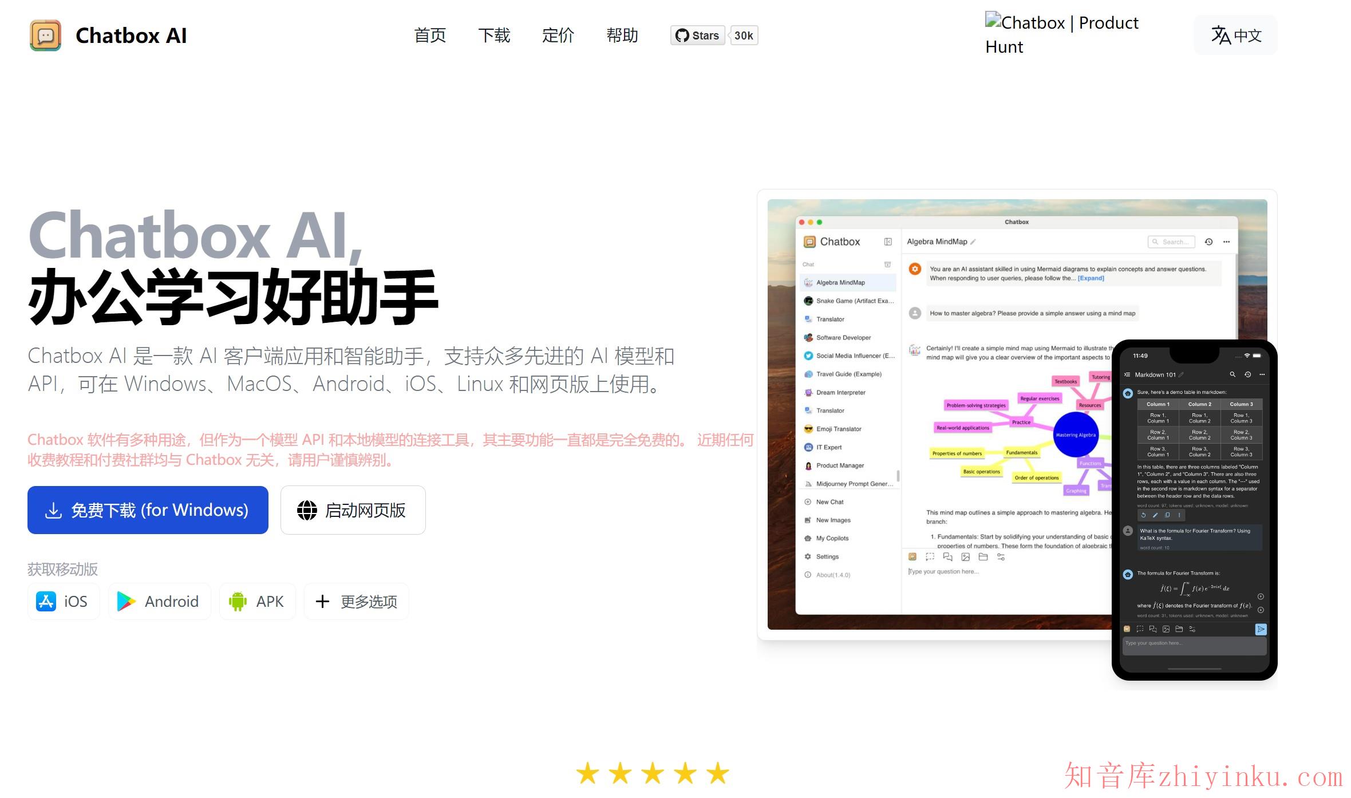Viewport: 1351px width, 798px height.
Task: Click the 30k star count badge
Action: tap(744, 35)
